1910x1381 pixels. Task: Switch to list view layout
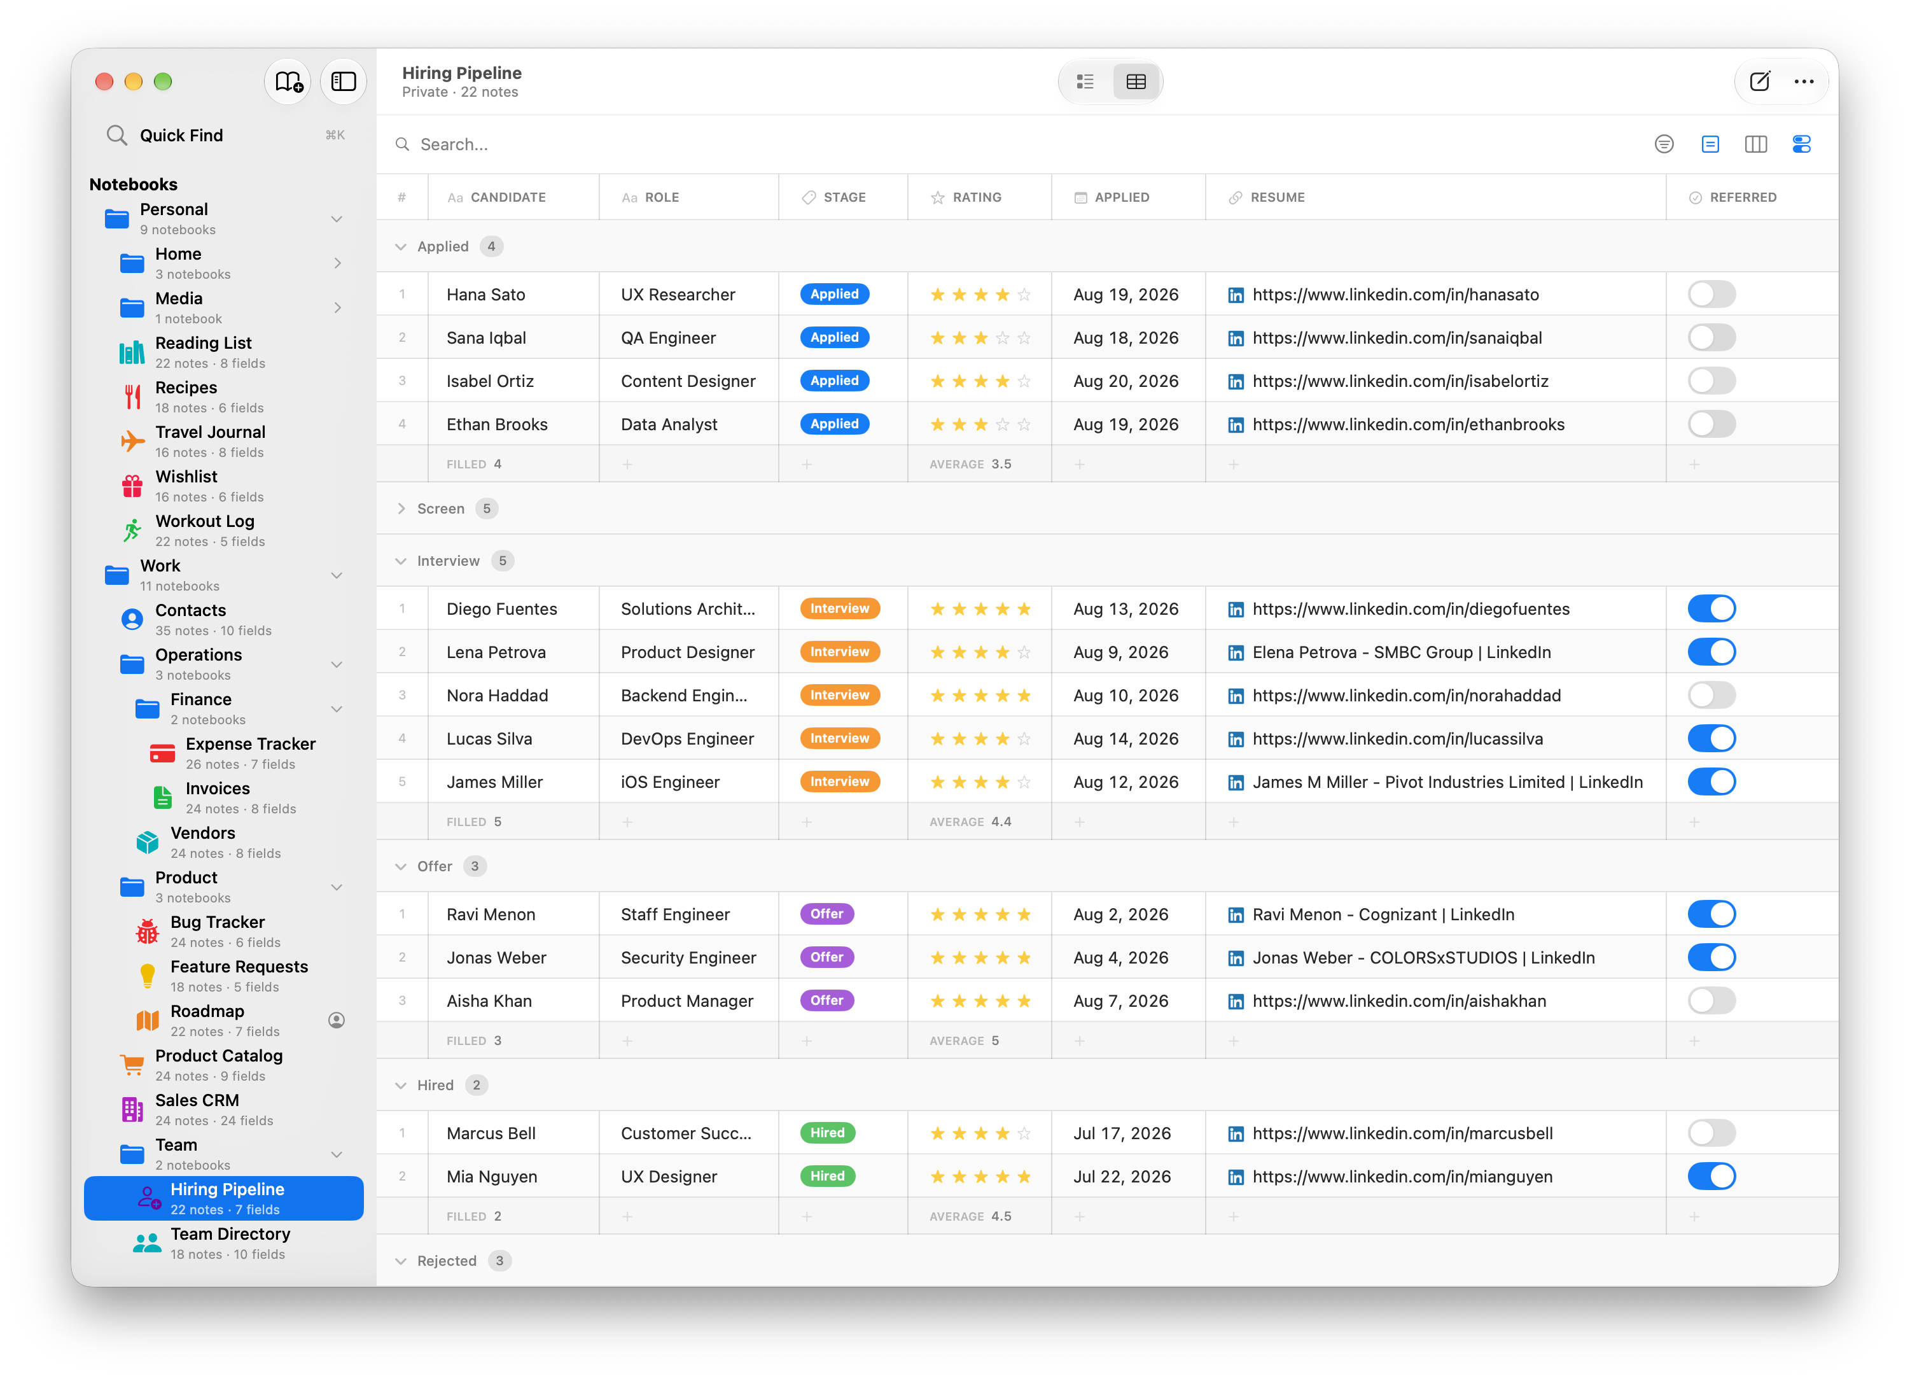1085,81
